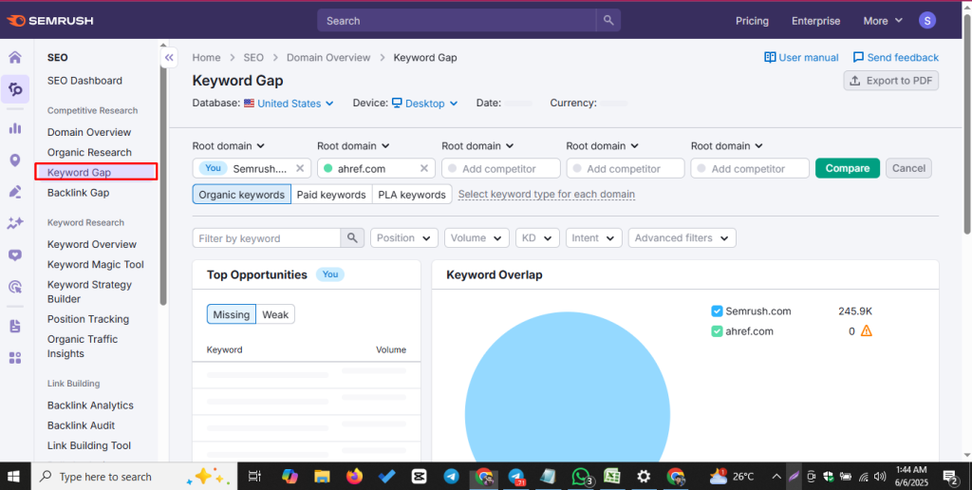Open Root domain dropdown above ahref.com
Image resolution: width=972 pixels, height=490 pixels.
pyautogui.click(x=353, y=145)
